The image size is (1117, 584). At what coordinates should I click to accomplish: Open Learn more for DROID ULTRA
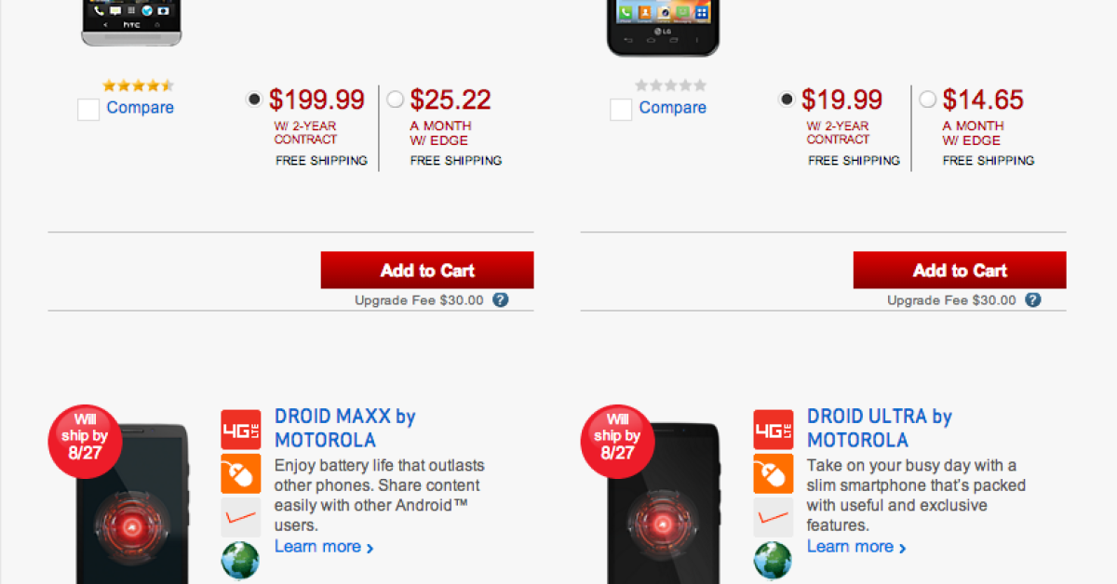pyautogui.click(x=855, y=547)
